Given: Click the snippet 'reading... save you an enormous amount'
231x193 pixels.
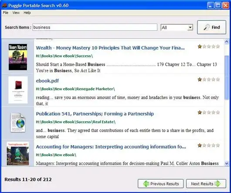Looking at the screenshot, I should [76, 97].
